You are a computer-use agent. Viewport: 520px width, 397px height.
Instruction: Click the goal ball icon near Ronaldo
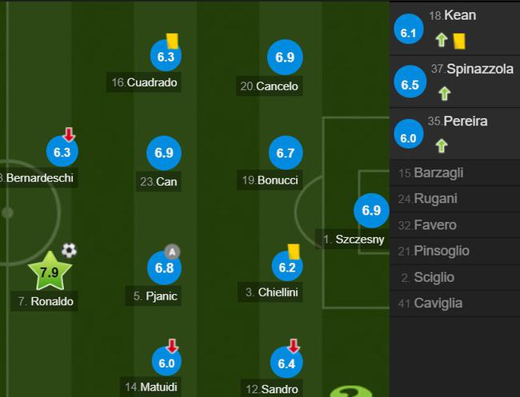(x=70, y=251)
